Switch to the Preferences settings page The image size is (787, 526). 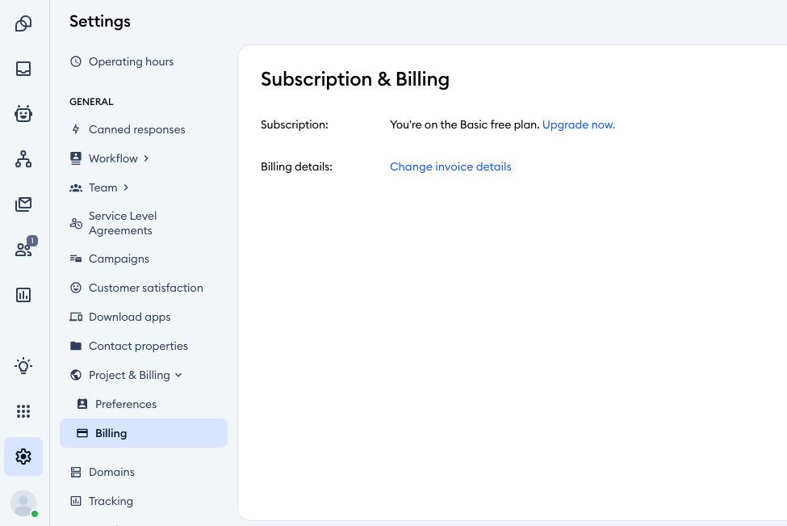click(x=124, y=404)
